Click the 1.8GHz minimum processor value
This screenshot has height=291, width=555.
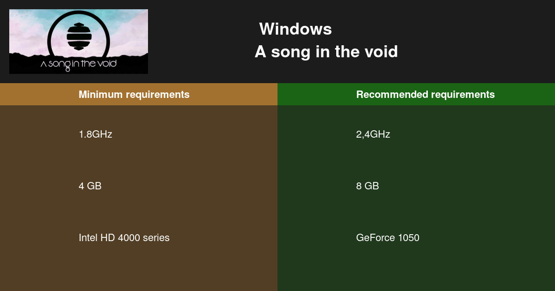click(x=95, y=134)
